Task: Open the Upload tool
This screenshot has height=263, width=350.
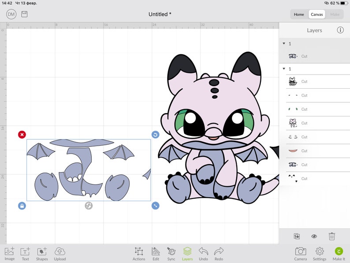Action: pos(60,254)
